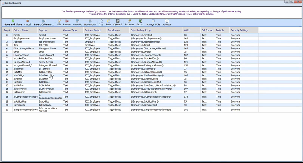
Task: Click the Autosize toolbar button
Action: (167, 23)
